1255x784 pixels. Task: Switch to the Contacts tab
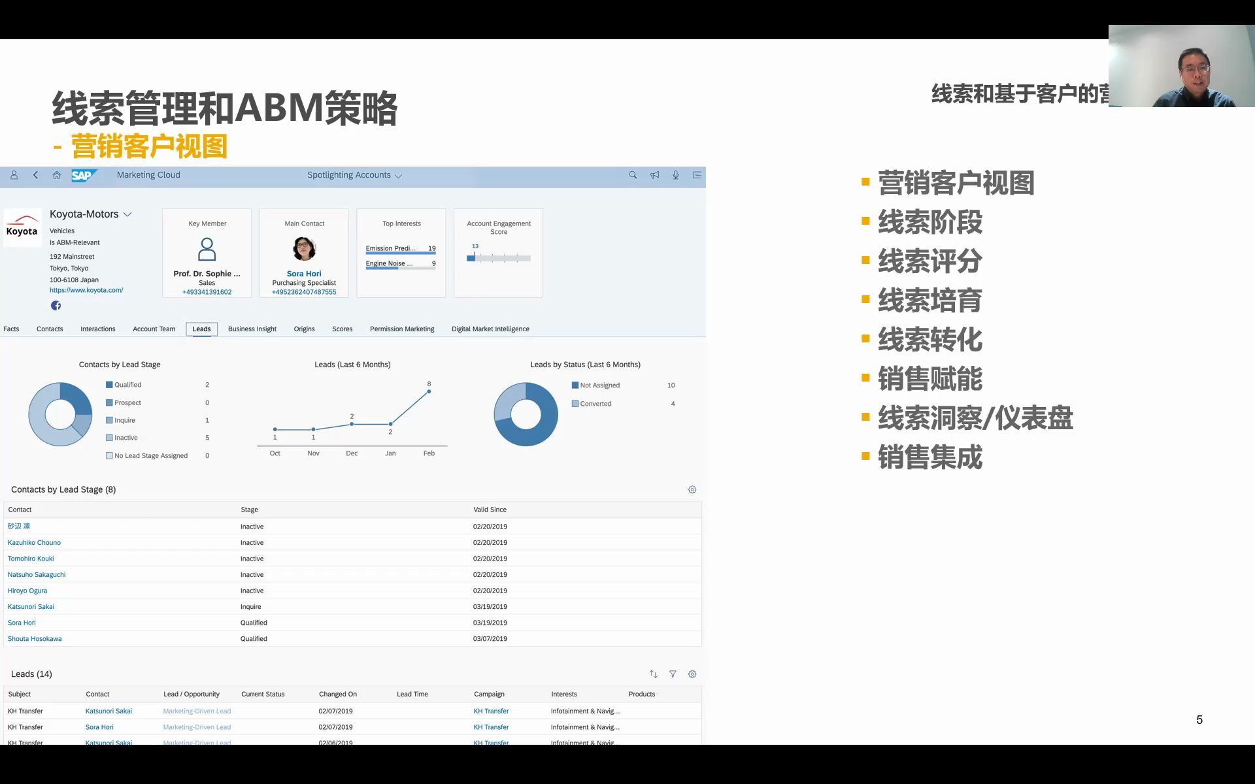(49, 329)
